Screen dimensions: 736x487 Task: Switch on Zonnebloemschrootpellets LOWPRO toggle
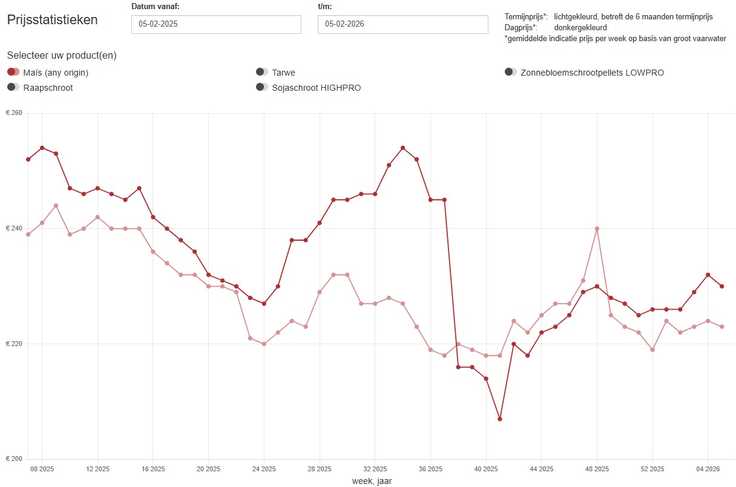tap(511, 72)
